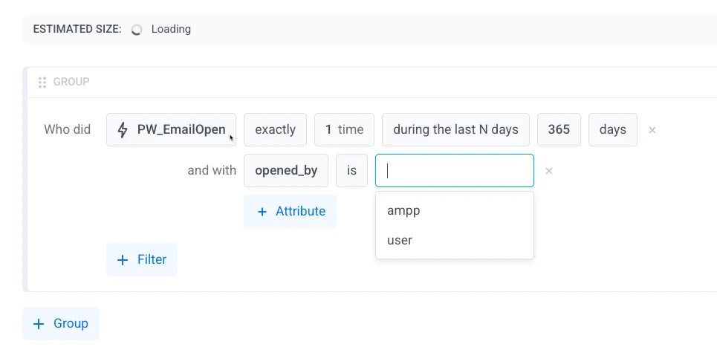Open the 'during the last N days' dropdown
This screenshot has width=717, height=347.
click(x=456, y=130)
